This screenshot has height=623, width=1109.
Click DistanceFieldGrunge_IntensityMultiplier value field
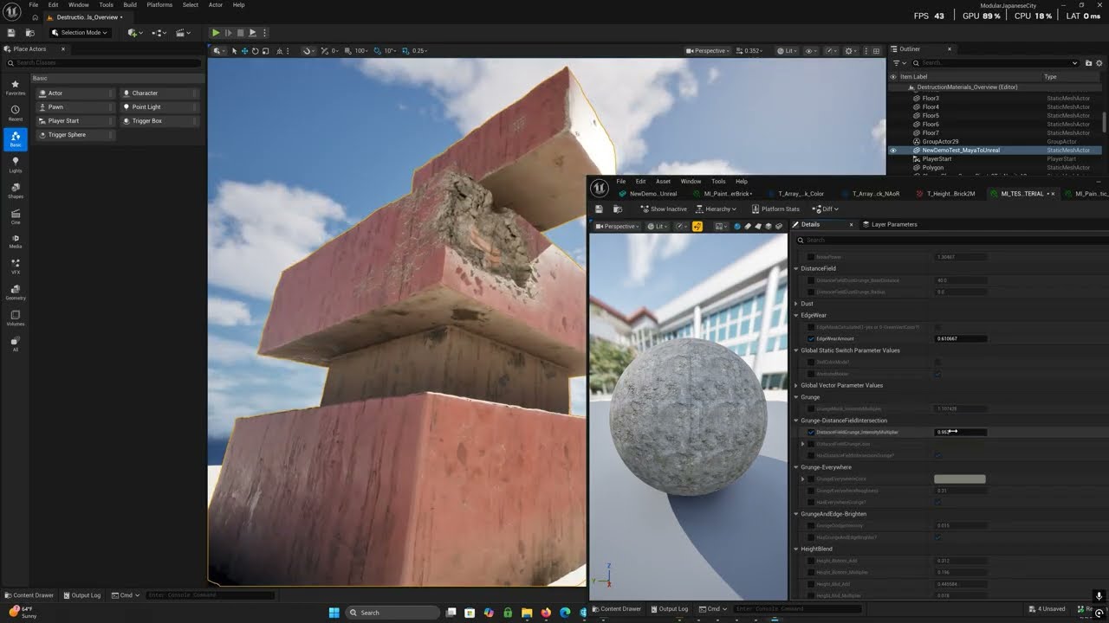coord(960,432)
